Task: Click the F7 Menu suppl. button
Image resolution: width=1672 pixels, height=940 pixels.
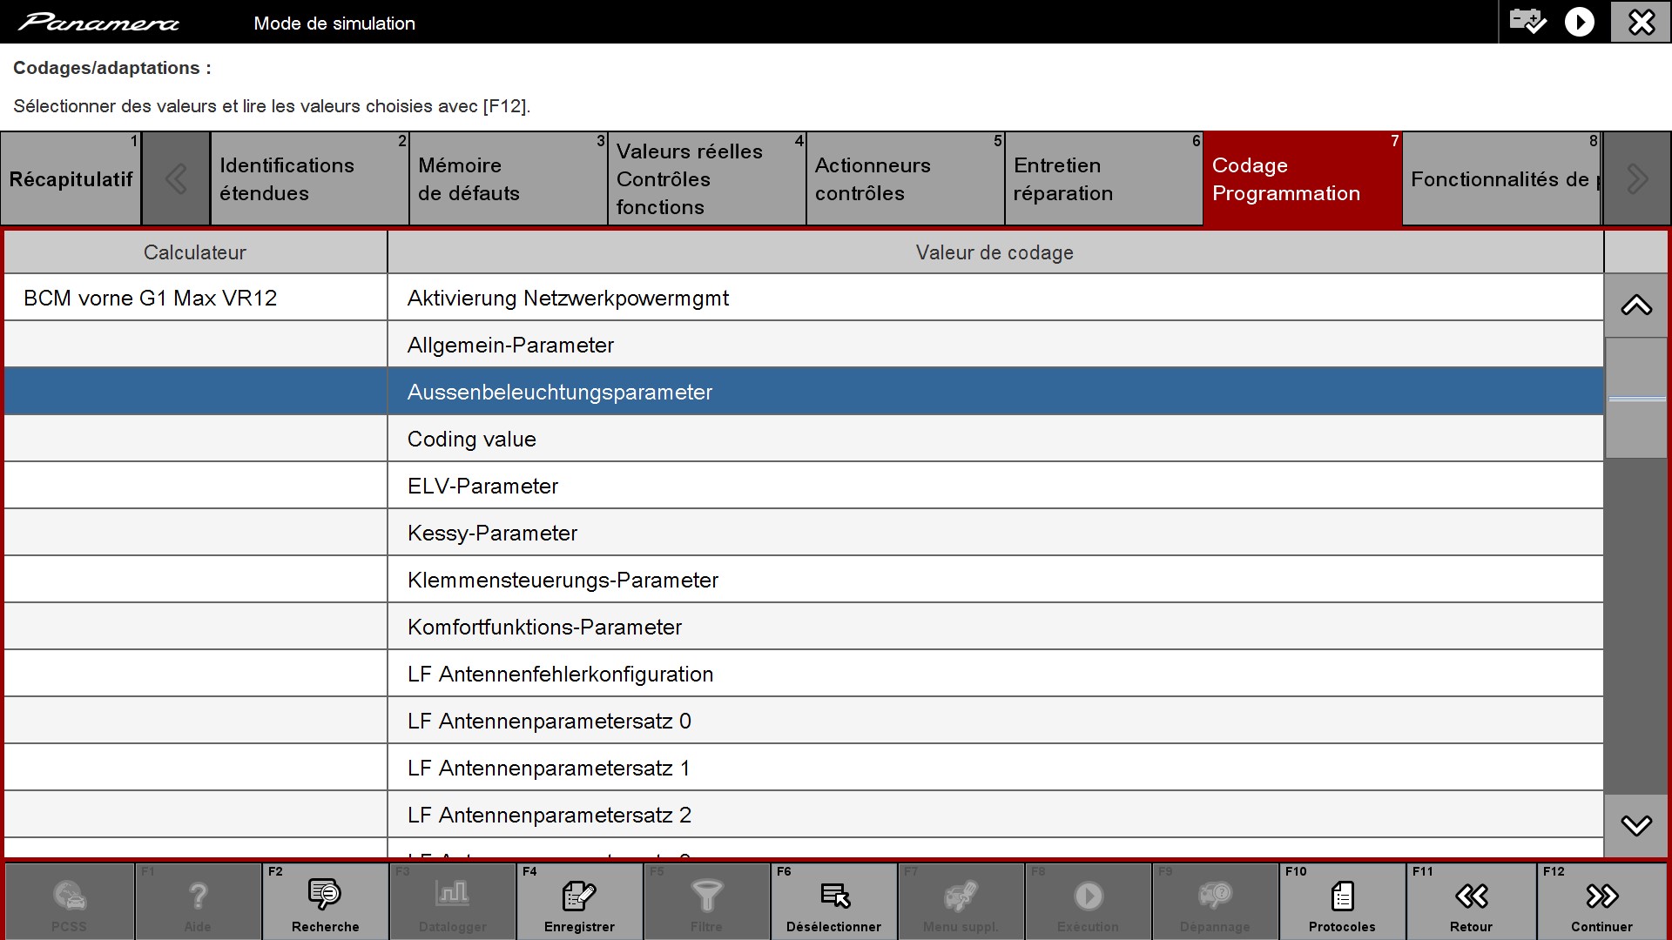Action: (961, 901)
